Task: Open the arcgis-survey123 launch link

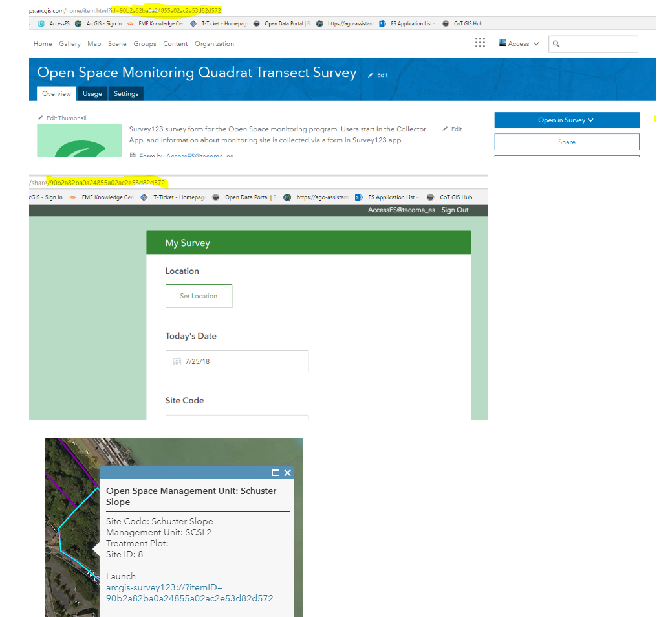Action: (x=189, y=593)
